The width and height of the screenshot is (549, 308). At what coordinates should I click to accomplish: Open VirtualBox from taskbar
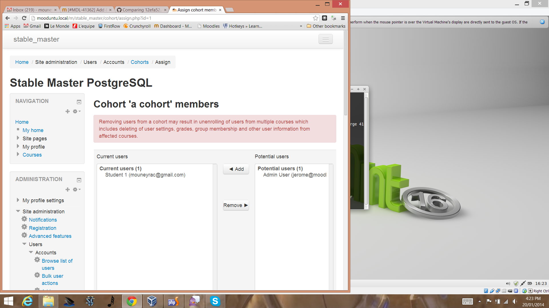152,301
